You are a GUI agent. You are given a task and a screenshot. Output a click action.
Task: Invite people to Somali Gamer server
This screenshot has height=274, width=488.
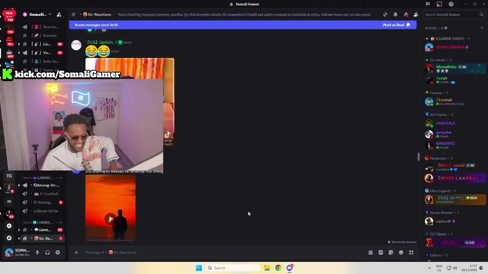[59, 14]
